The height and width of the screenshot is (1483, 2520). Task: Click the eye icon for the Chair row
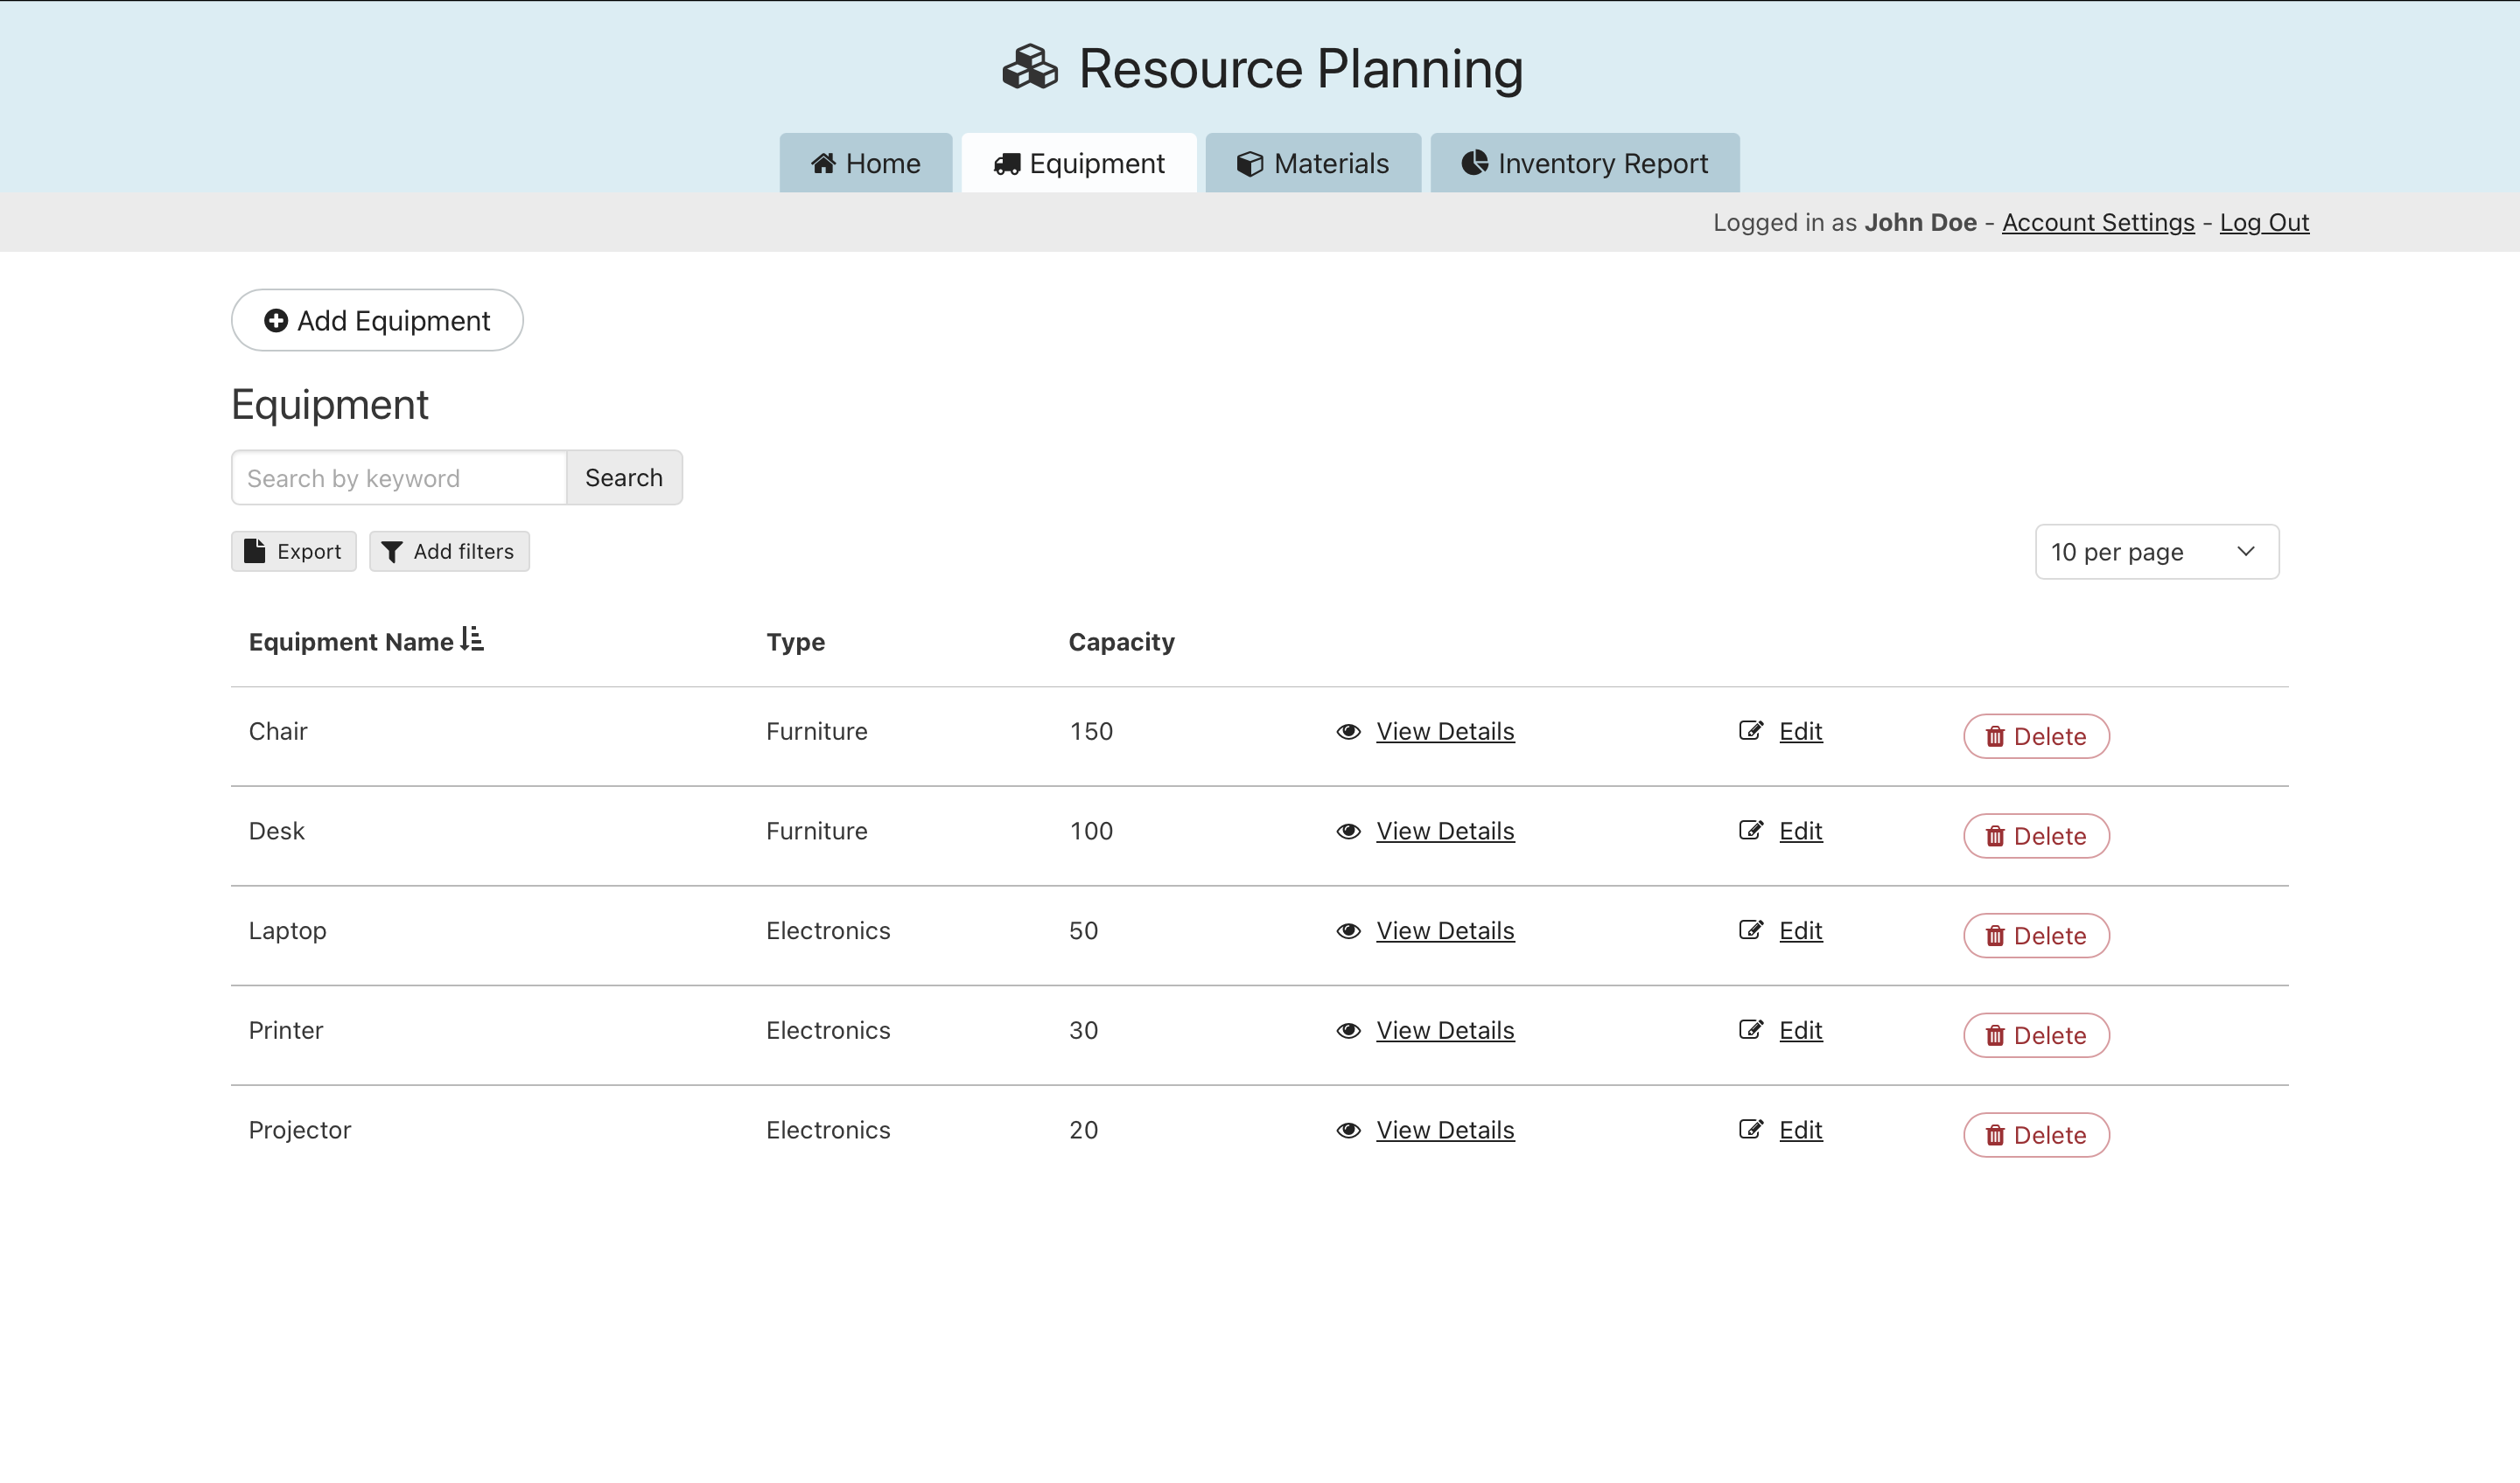tap(1348, 732)
